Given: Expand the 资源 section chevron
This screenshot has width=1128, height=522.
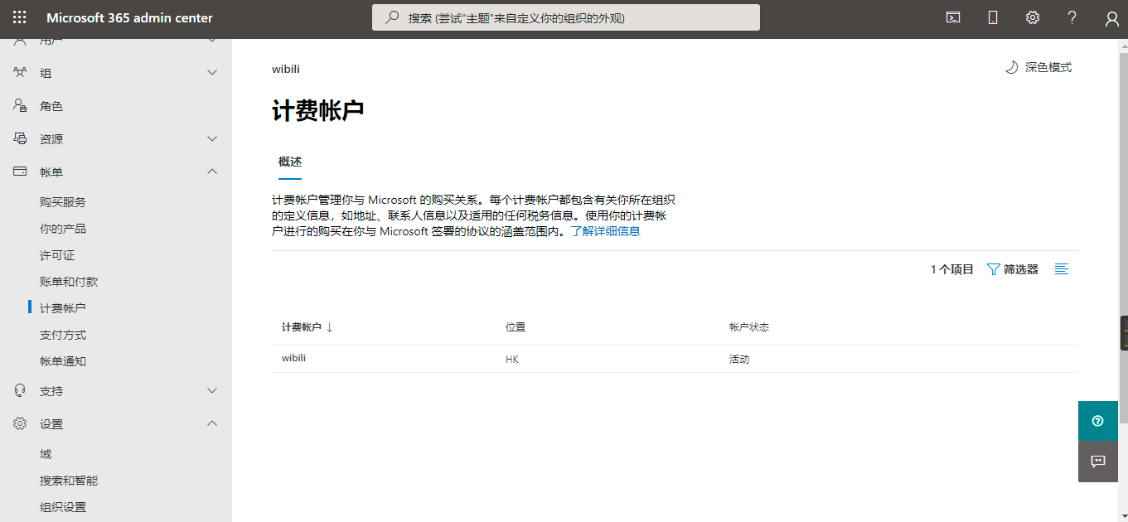Looking at the screenshot, I should point(212,139).
